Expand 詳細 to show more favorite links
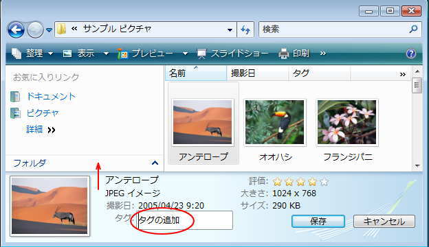The image size is (429, 247). (41, 130)
